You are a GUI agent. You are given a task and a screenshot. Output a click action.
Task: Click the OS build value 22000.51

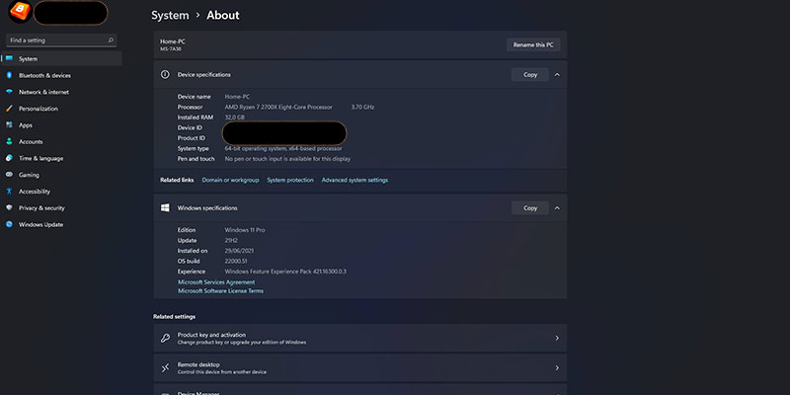click(236, 261)
